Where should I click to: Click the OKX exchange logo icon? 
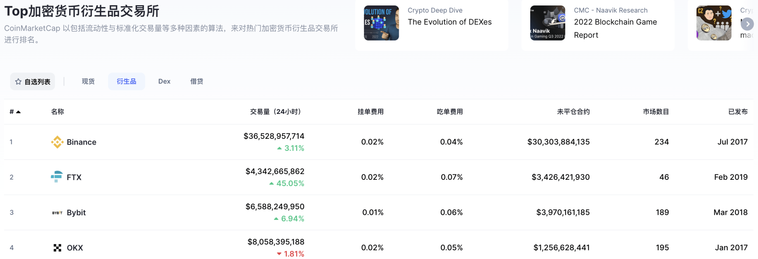[x=57, y=248]
